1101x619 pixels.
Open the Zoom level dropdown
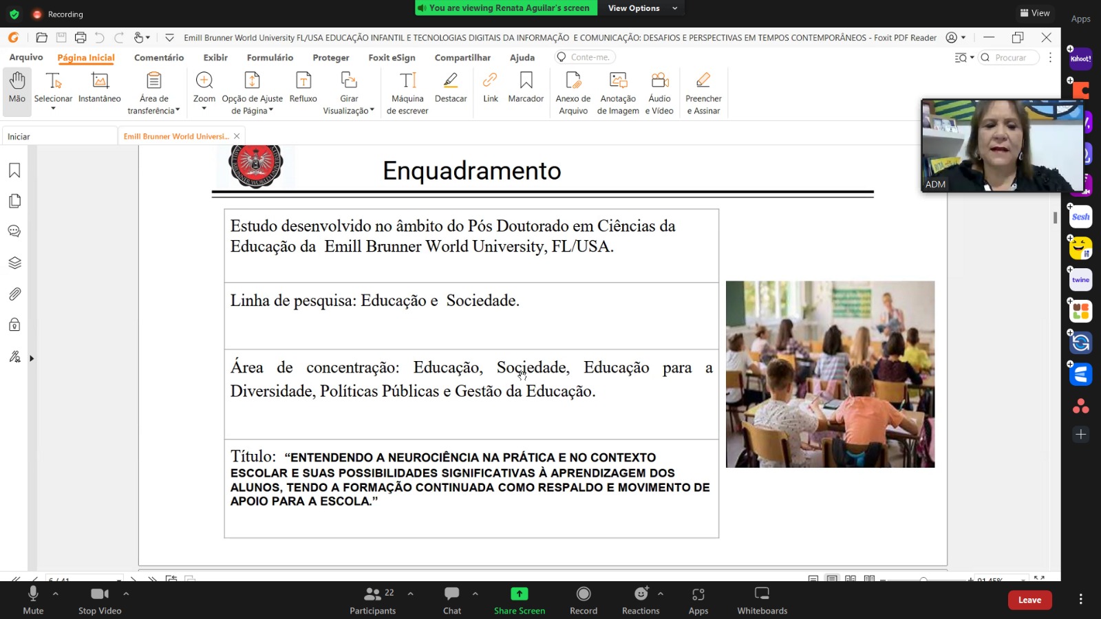(204, 92)
